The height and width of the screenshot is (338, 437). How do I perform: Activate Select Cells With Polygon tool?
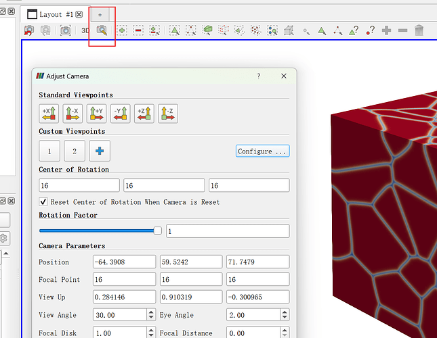click(x=239, y=30)
